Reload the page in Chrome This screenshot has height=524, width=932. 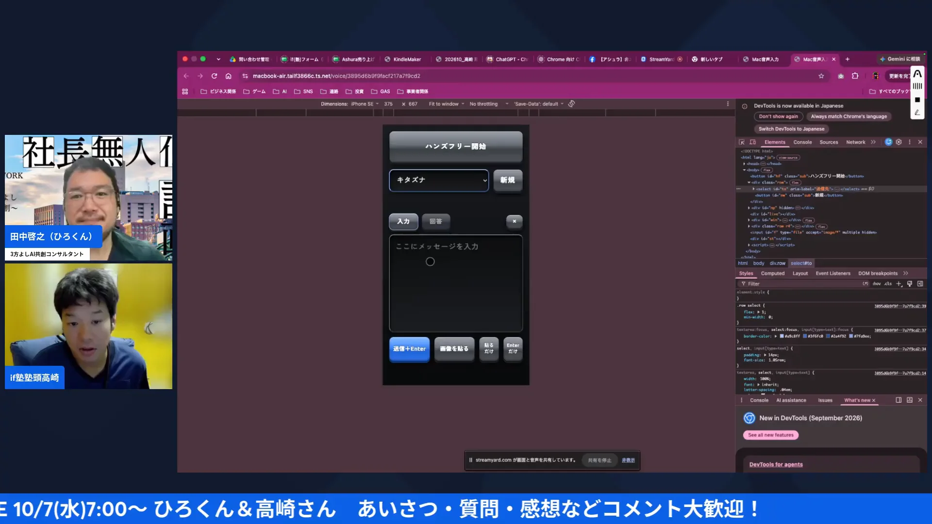(x=214, y=76)
